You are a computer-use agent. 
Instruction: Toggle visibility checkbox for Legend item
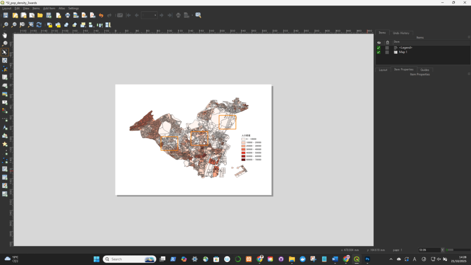click(x=379, y=48)
